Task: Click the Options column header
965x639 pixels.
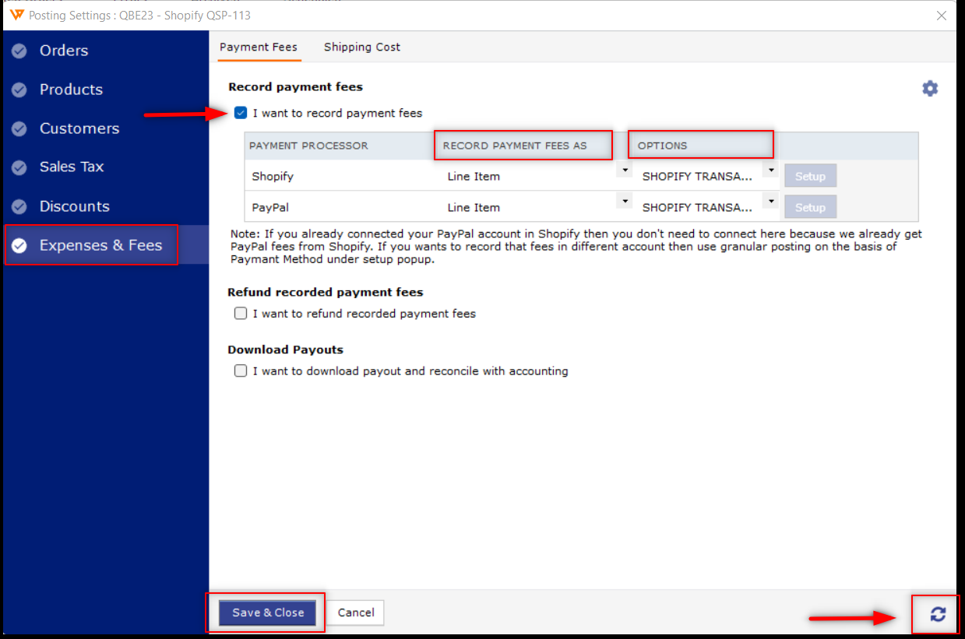Action: [x=662, y=146]
